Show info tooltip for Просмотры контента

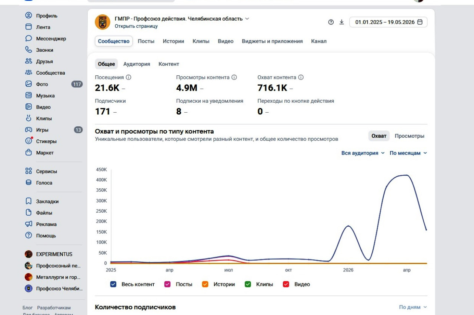[234, 78]
